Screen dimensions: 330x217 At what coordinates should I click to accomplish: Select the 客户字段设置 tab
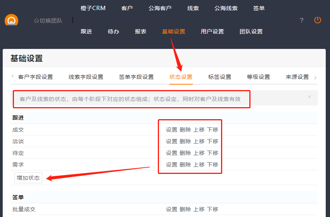pyautogui.click(x=35, y=77)
